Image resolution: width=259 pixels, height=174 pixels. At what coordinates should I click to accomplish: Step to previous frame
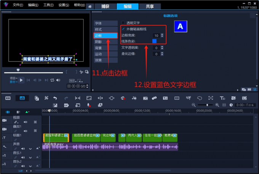tap(35, 80)
